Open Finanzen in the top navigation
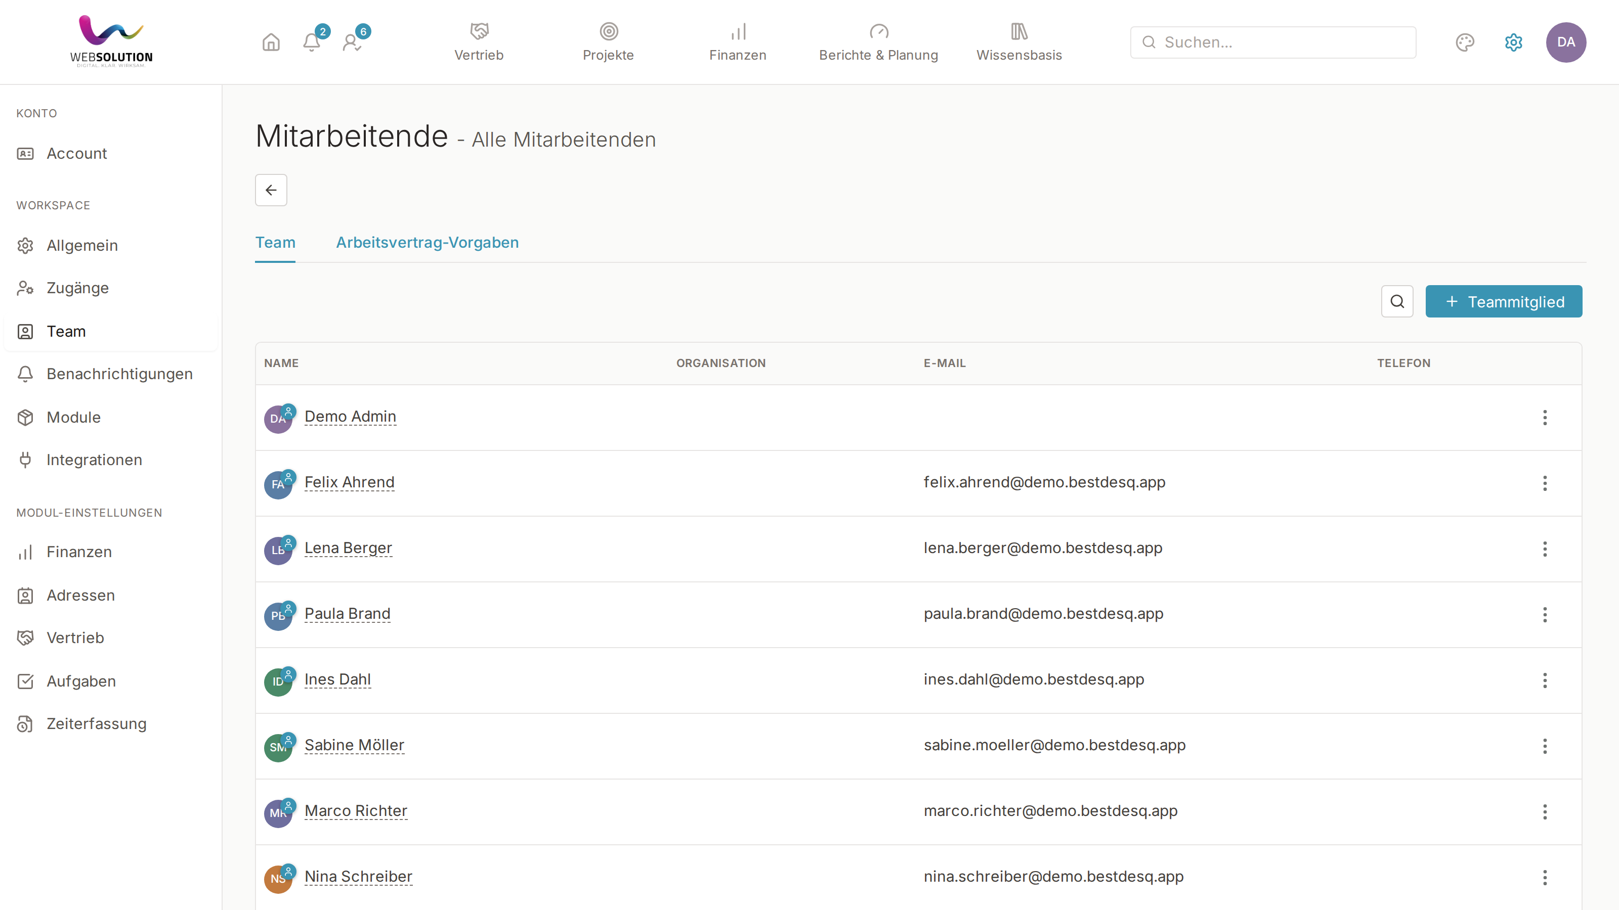This screenshot has height=910, width=1619. click(x=738, y=42)
